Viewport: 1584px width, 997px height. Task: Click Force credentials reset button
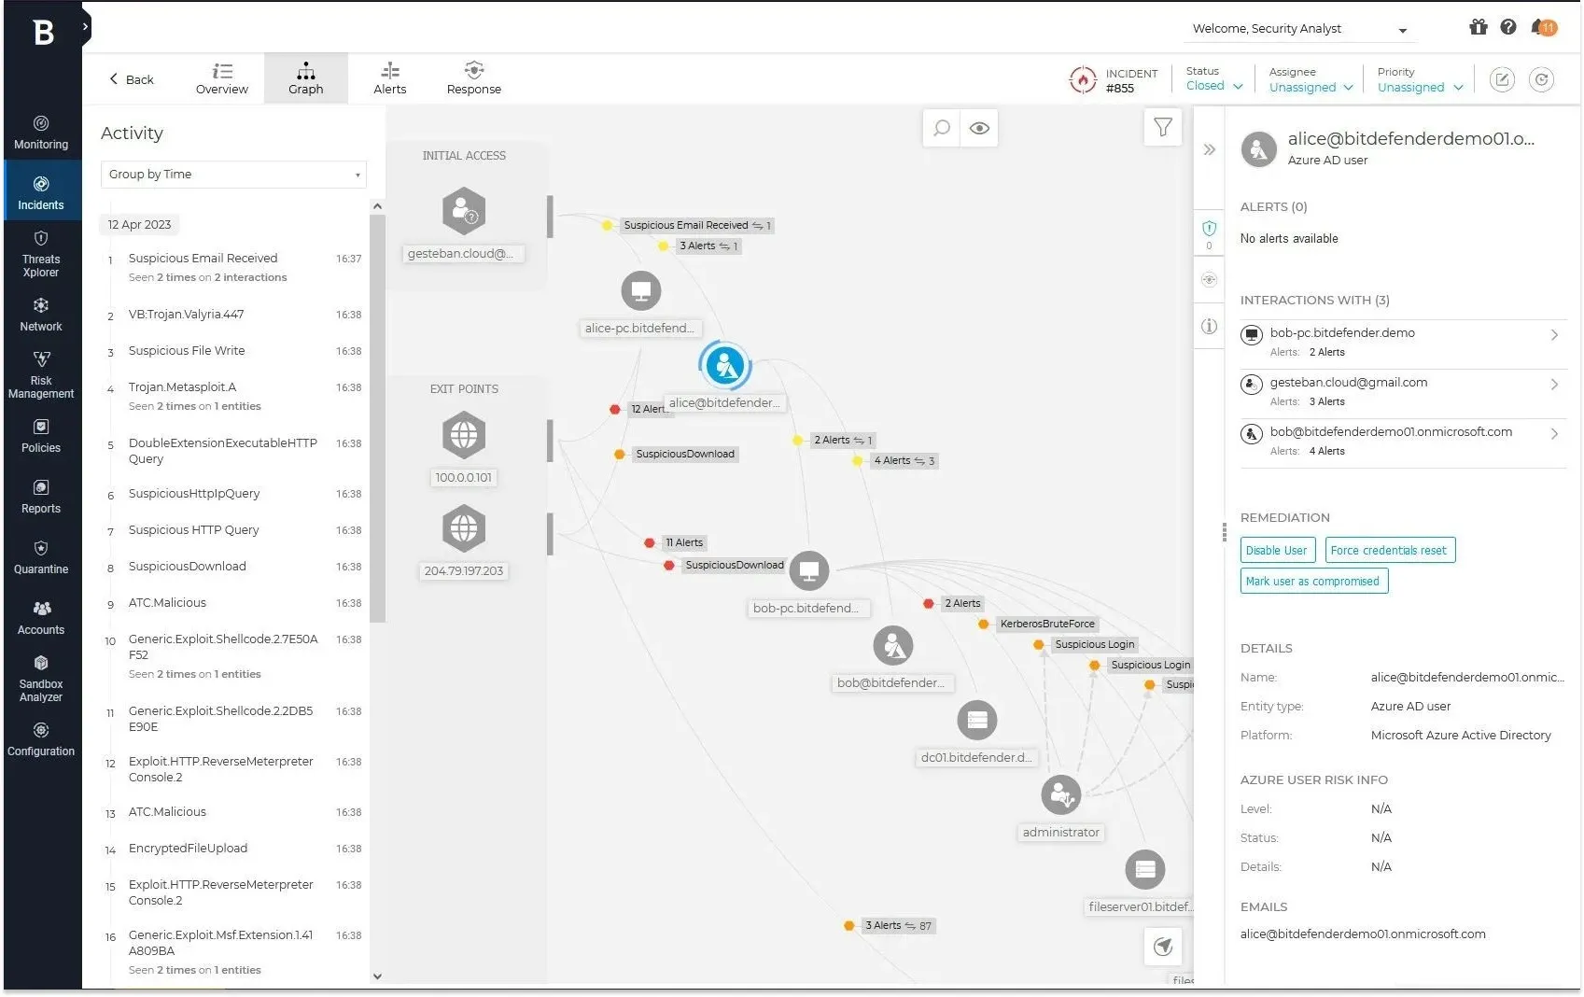click(x=1389, y=551)
